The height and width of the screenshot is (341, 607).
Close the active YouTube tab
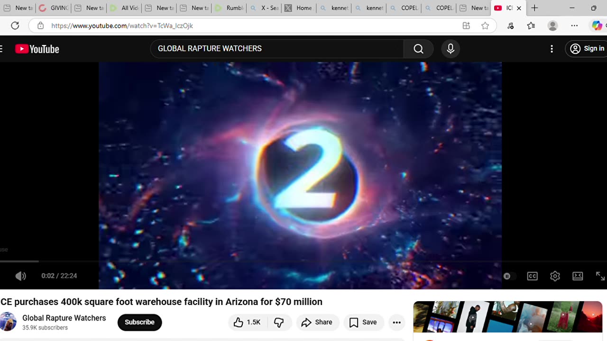(519, 8)
